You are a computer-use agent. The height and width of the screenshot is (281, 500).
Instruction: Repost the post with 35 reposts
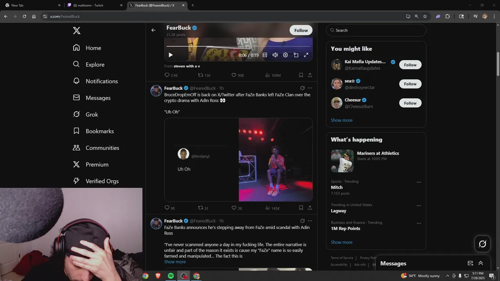click(203, 208)
